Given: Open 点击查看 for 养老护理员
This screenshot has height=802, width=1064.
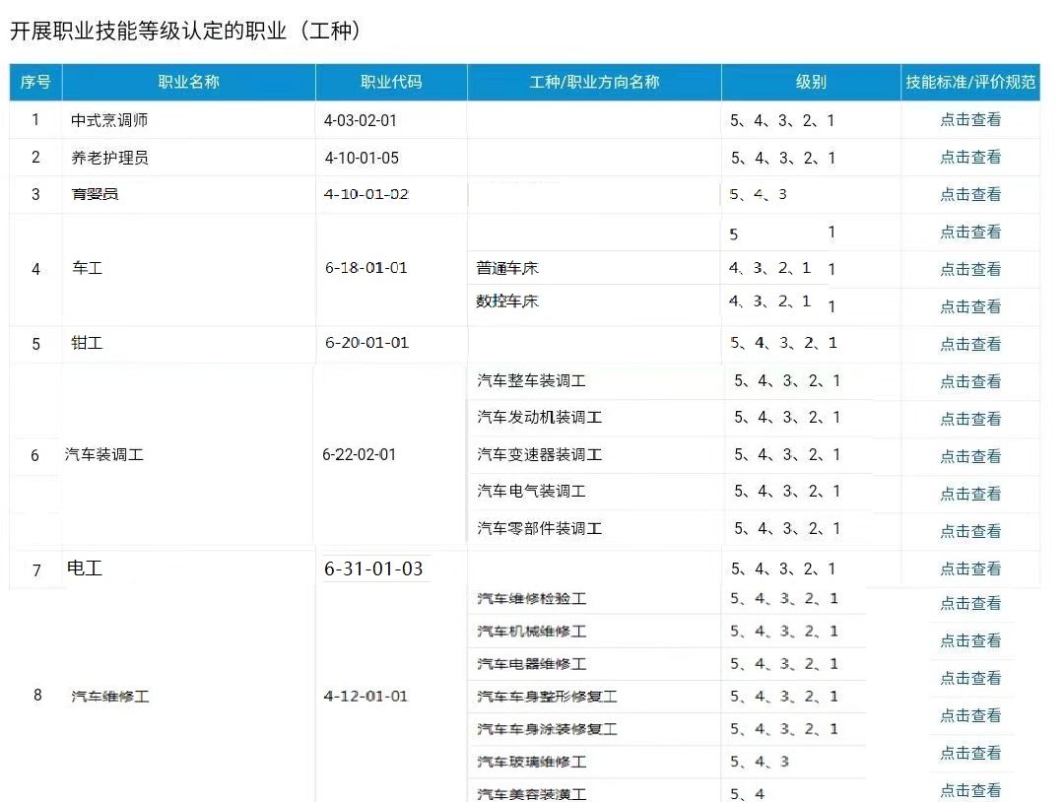Looking at the screenshot, I should tap(971, 158).
